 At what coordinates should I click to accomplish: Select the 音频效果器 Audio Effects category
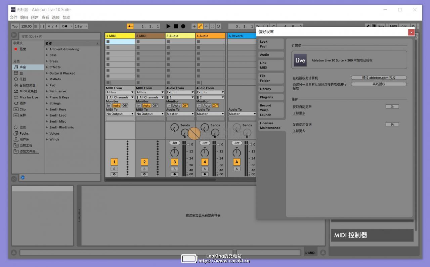[x=28, y=85]
